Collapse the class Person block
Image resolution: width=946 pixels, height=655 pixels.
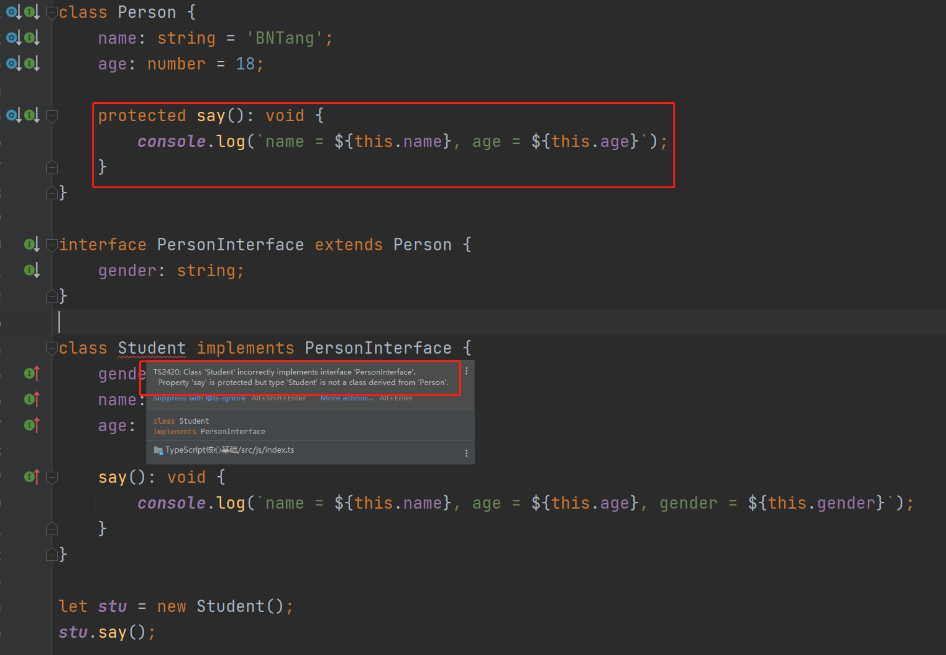(x=52, y=13)
